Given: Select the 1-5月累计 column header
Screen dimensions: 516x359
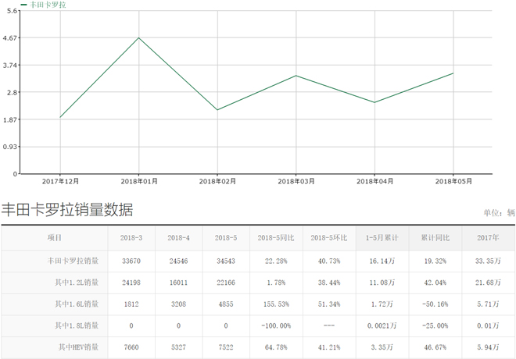Looking at the screenshot, I should coord(382,238).
